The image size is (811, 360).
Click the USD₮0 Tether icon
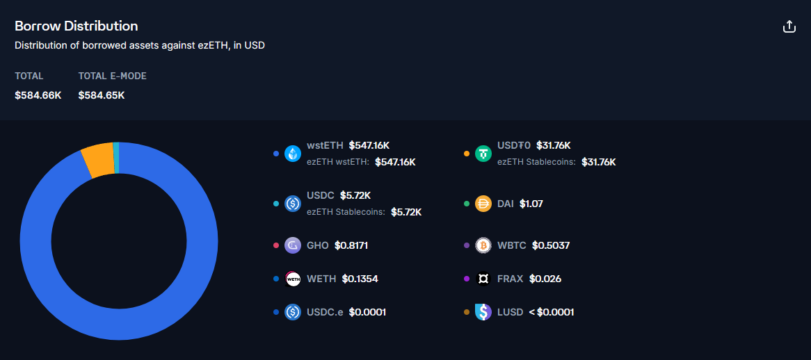(483, 154)
